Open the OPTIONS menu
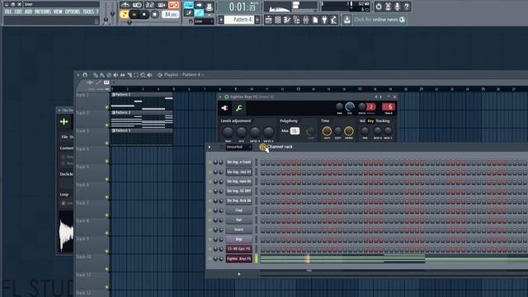Screen dimensions: 528x297 click(x=73, y=12)
